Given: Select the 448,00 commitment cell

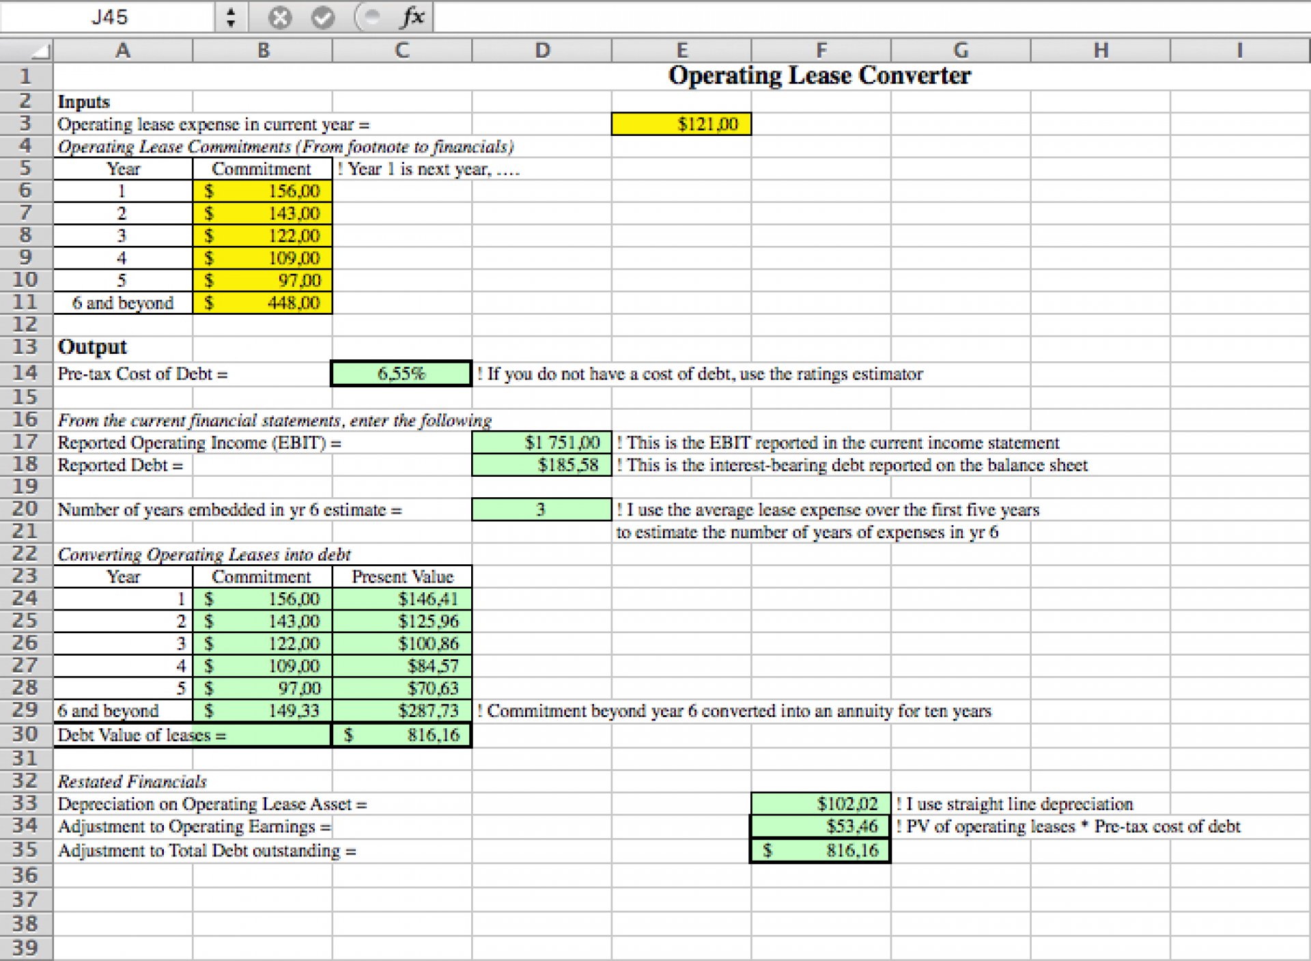Looking at the screenshot, I should [x=263, y=303].
